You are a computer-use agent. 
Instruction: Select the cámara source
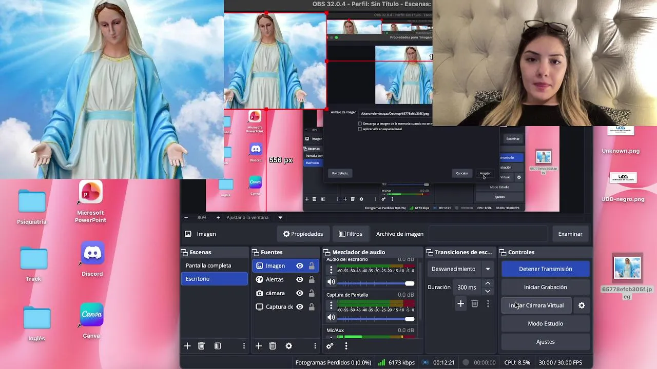(x=285, y=293)
